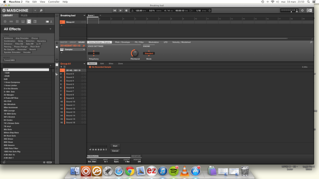Select the Sounds grid browser type icon
The image size is (319, 179).
click(x=17, y=21)
